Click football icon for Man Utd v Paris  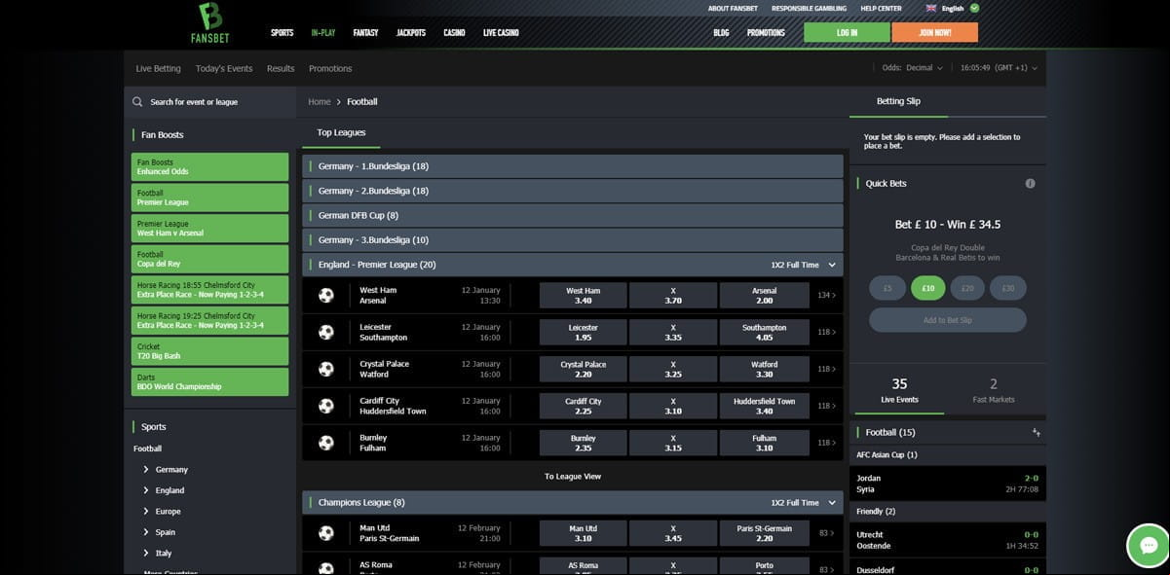click(326, 533)
